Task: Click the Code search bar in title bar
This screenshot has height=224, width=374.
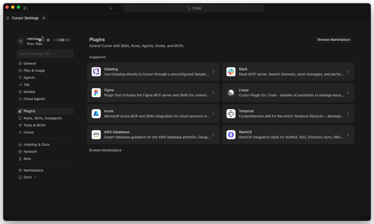Action: pyautogui.click(x=194, y=8)
